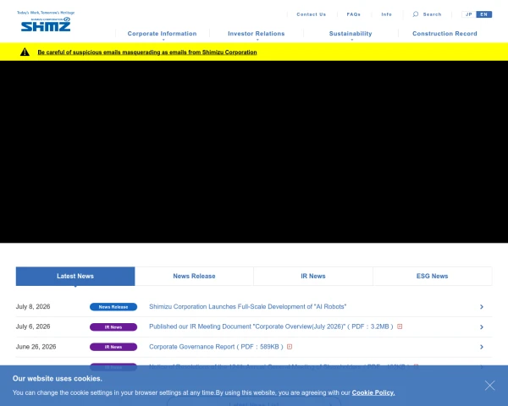Open Info link in header
The width and height of the screenshot is (508, 406).
point(387,14)
